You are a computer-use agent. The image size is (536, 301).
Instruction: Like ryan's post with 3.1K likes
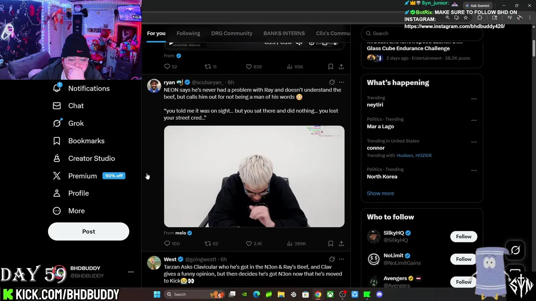(254, 243)
